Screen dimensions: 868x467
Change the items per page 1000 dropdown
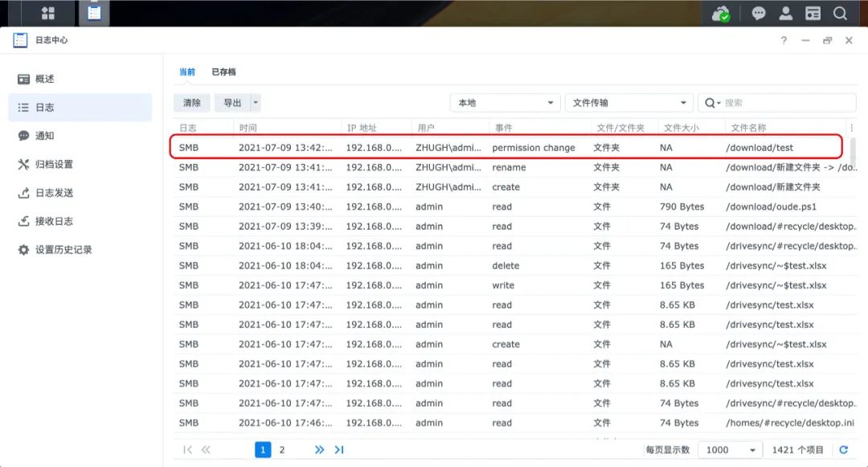click(x=730, y=450)
